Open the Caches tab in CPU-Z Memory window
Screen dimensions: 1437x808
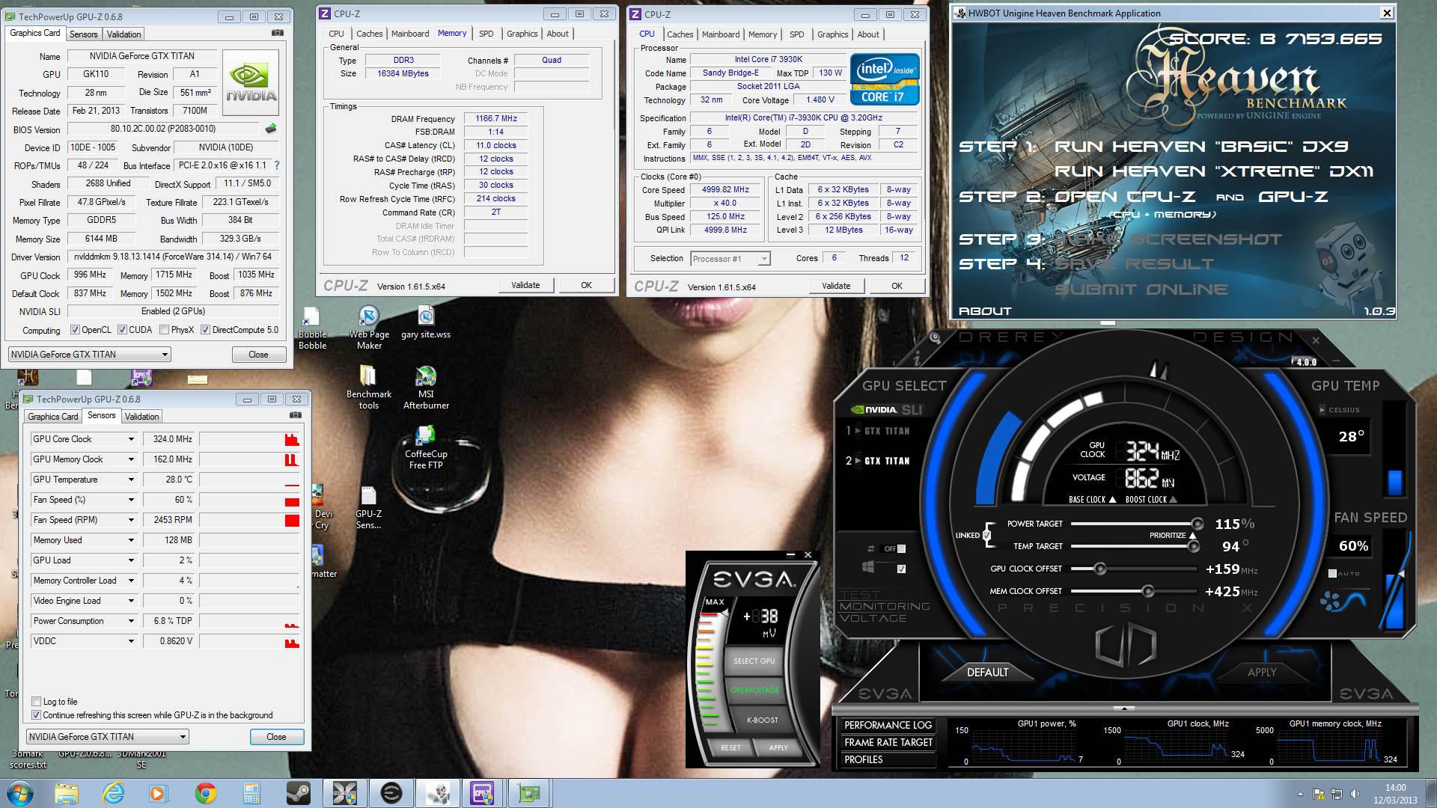369,34
